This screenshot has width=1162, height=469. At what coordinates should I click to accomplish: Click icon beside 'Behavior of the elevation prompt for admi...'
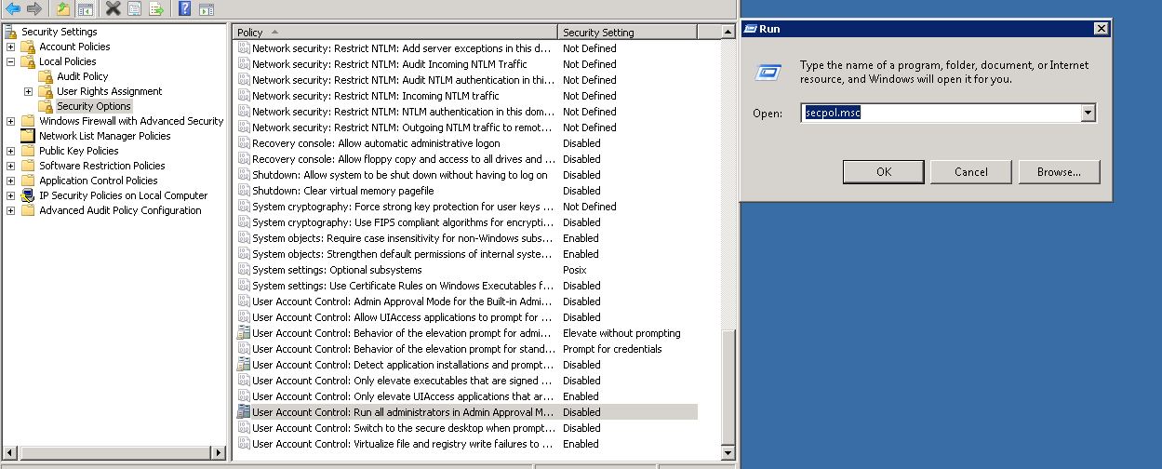pyautogui.click(x=244, y=333)
